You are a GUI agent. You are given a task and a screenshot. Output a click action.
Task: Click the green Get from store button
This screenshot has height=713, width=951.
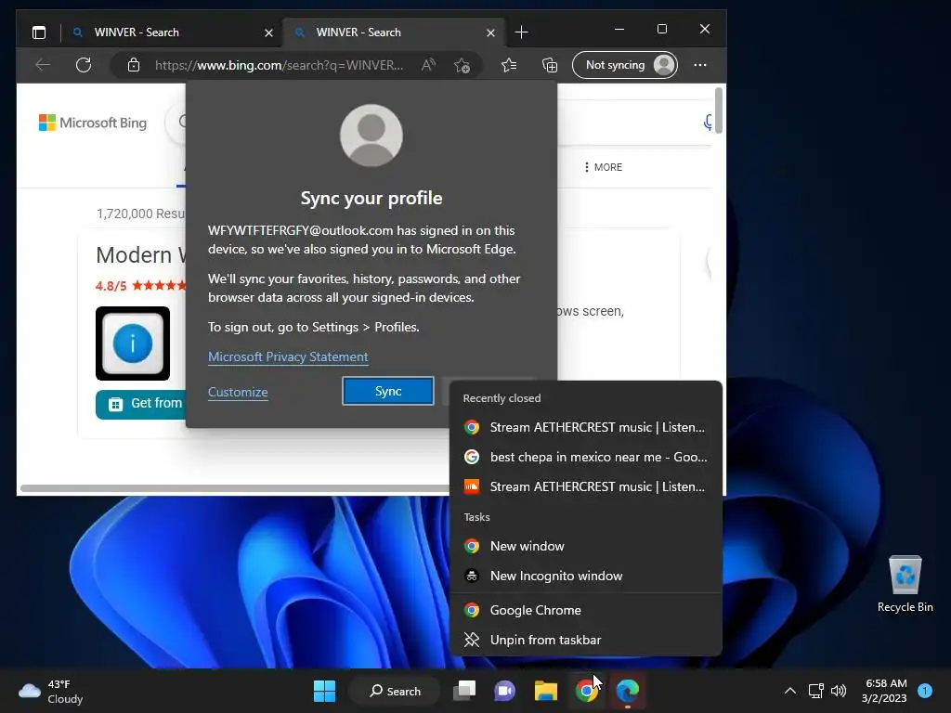pyautogui.click(x=141, y=404)
